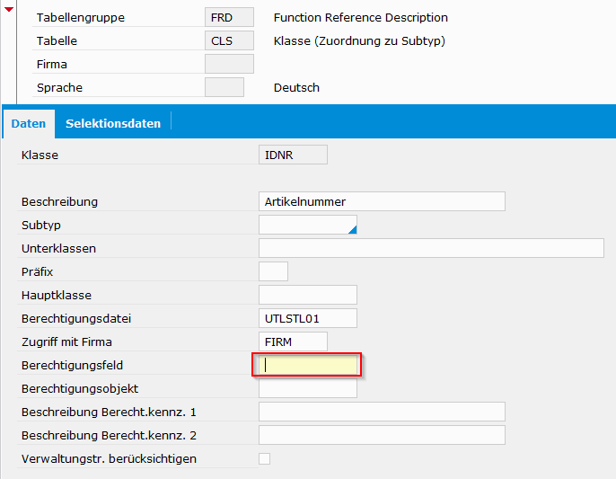The height and width of the screenshot is (479, 616).
Task: Click into the Unterklassen field
Action: point(431,248)
